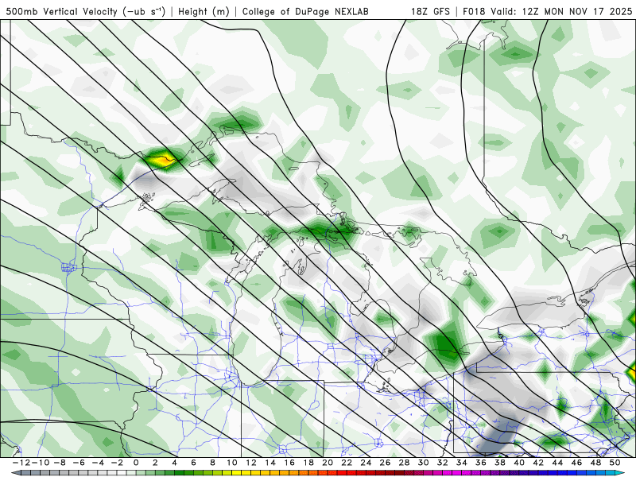Click the colorbar label '-12'

(x=21, y=463)
